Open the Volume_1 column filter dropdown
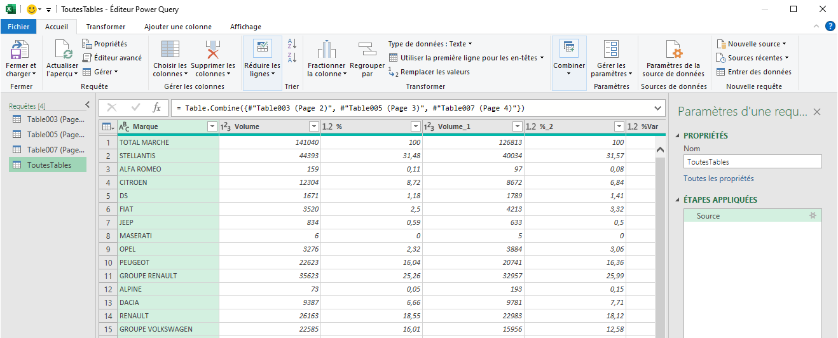The image size is (838, 338). tap(518, 126)
